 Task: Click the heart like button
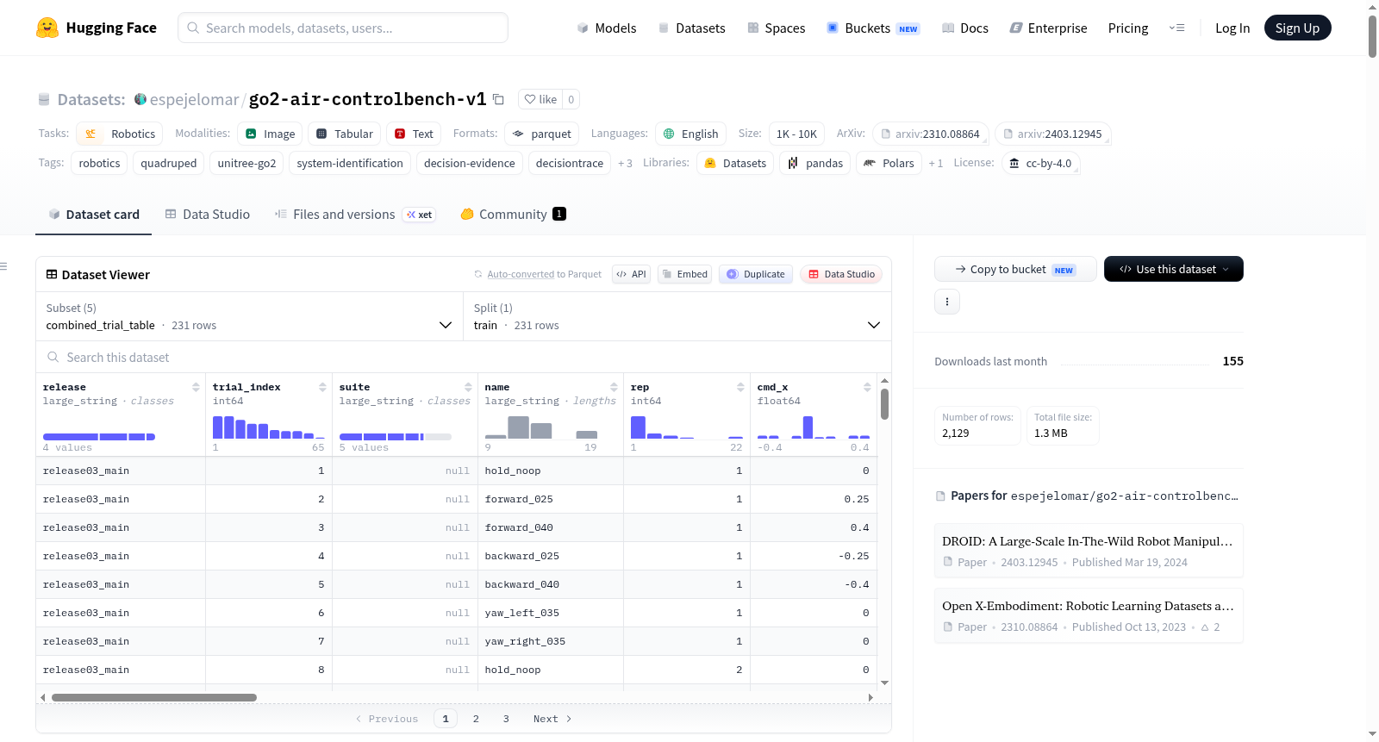540,99
